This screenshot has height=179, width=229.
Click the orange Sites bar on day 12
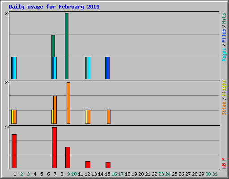point(89,117)
